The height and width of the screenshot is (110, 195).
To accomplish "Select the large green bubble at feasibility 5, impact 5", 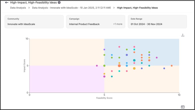I will [x=104, y=66].
